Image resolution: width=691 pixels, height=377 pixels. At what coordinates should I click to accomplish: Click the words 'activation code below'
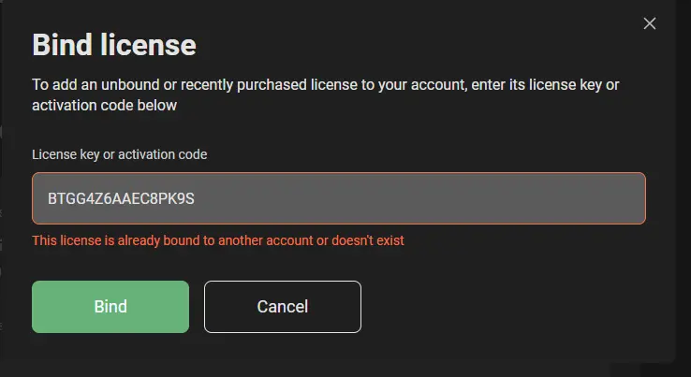point(105,106)
